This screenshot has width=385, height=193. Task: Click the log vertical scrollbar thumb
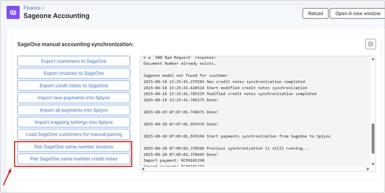[373, 138]
